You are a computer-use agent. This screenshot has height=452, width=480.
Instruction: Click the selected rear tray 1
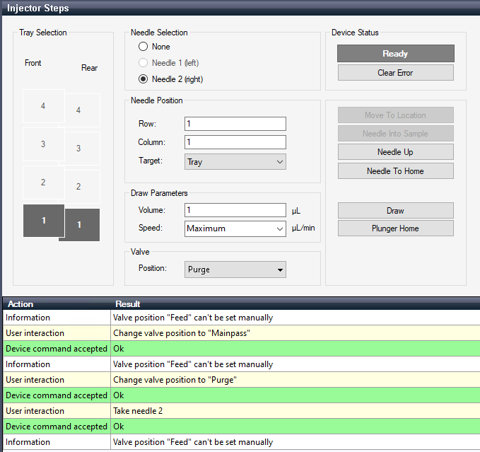79,225
